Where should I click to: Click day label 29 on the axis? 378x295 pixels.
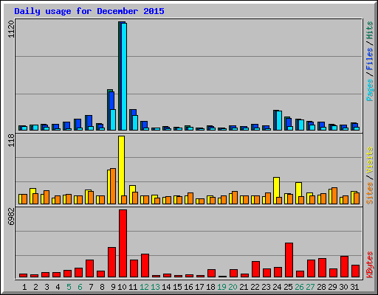click(x=332, y=287)
